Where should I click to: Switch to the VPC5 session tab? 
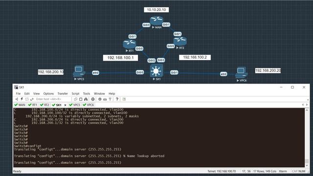(x=74, y=105)
